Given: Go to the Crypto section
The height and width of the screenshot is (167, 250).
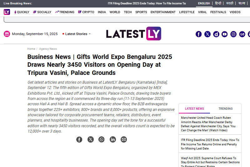Looking at the screenshot, I should tap(86, 12).
